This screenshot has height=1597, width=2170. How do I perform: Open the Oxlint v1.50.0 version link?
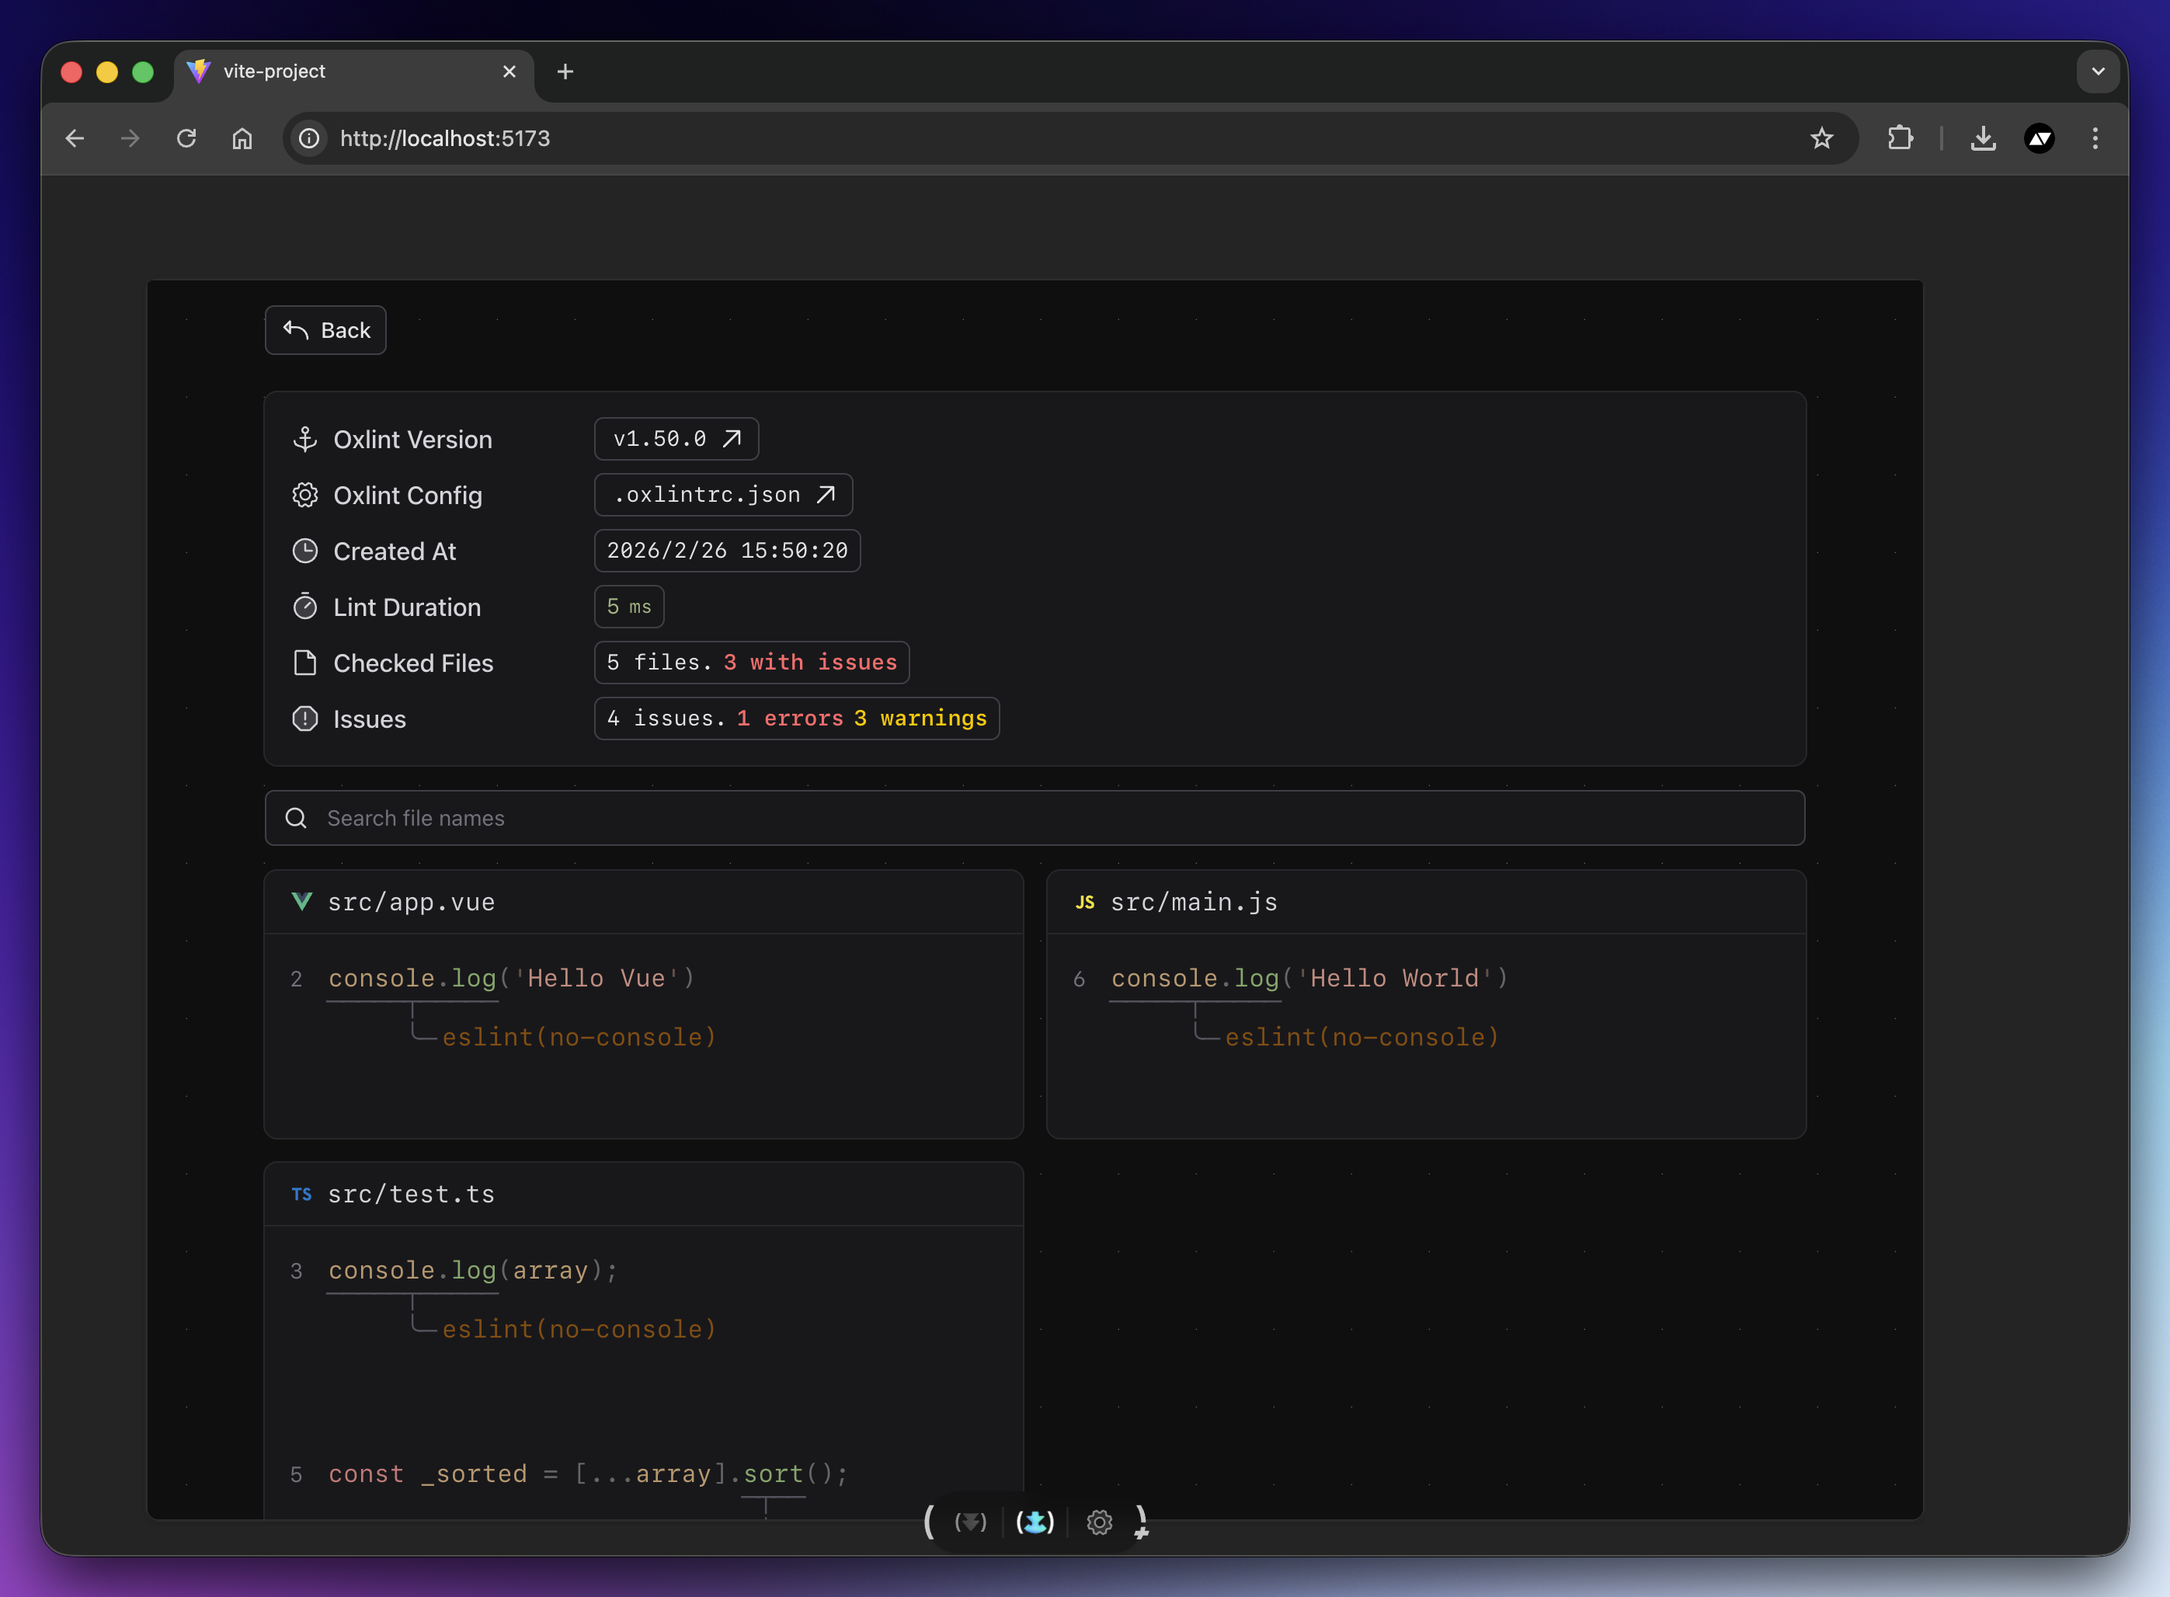tap(676, 439)
